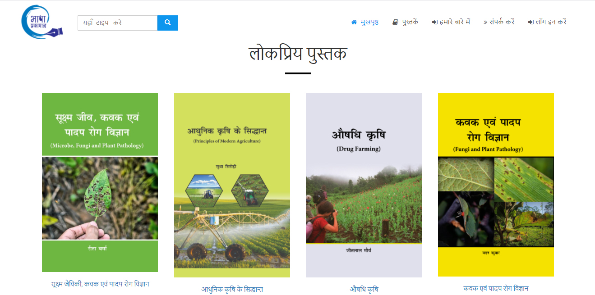Click the chevron icon beside संपर्क करें

point(485,22)
